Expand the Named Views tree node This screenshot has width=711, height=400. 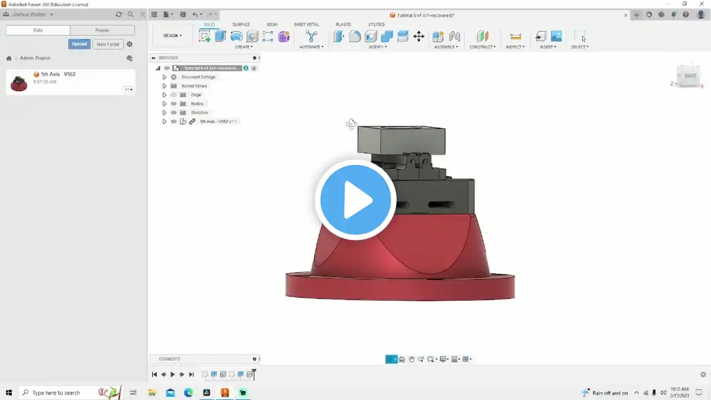click(x=164, y=86)
